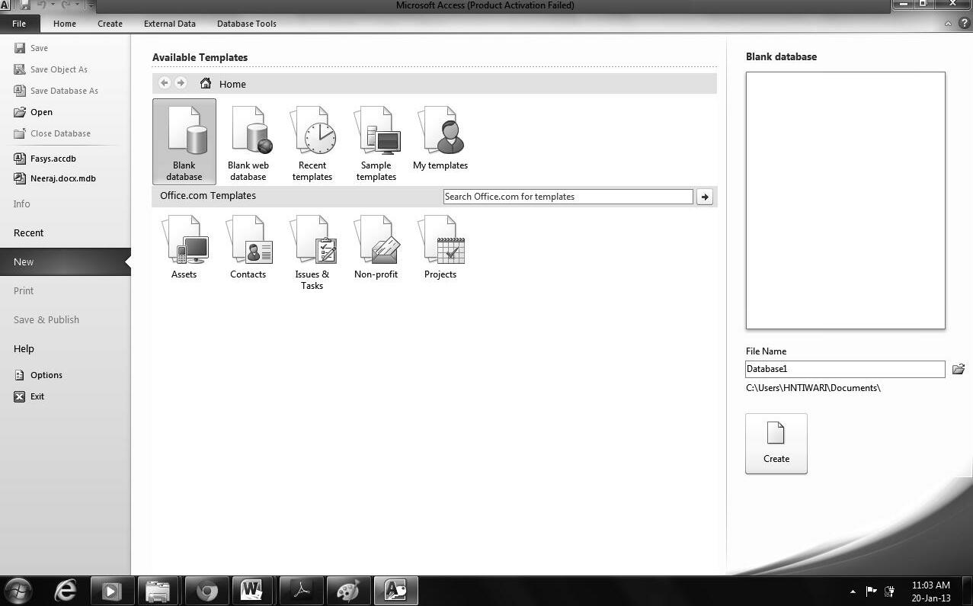
Task: Click the power plug tray icon
Action: 889,591
